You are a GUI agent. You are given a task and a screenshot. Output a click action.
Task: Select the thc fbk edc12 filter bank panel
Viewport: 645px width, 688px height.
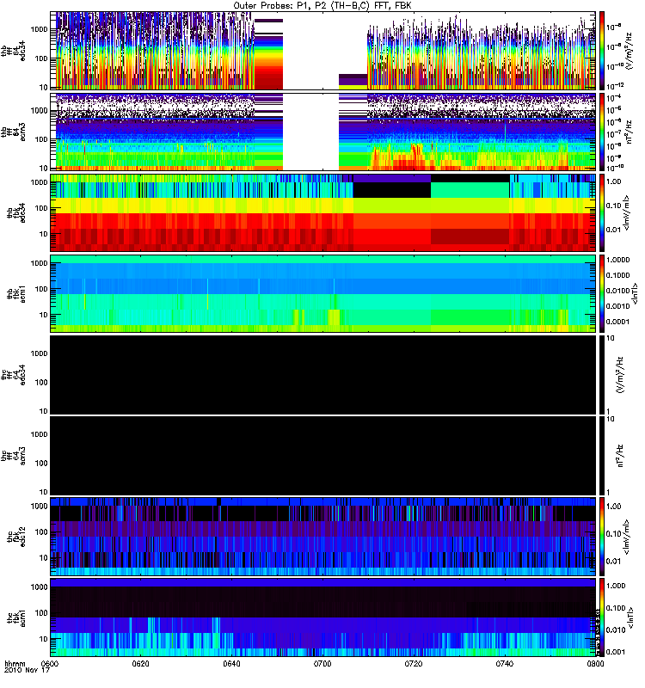pyautogui.click(x=323, y=537)
